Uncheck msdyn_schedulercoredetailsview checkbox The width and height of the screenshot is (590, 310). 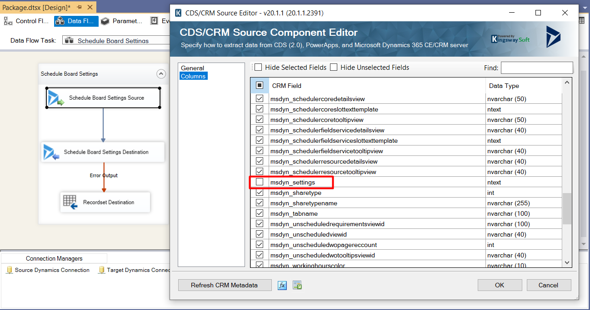point(260,99)
